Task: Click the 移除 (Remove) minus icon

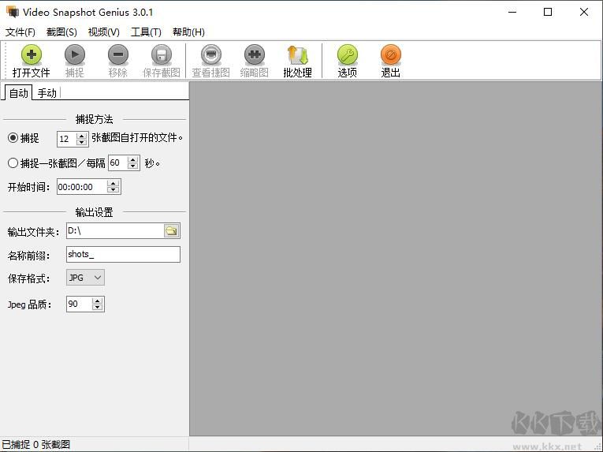Action: (118, 54)
